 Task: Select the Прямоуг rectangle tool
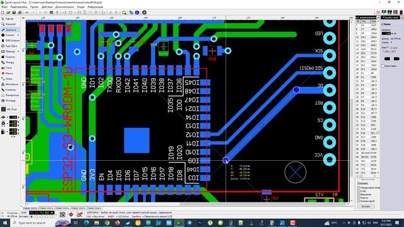click(8, 52)
